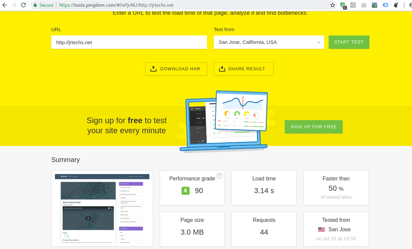Click the Requests count 44
The height and width of the screenshot is (249, 412).
pos(264,232)
